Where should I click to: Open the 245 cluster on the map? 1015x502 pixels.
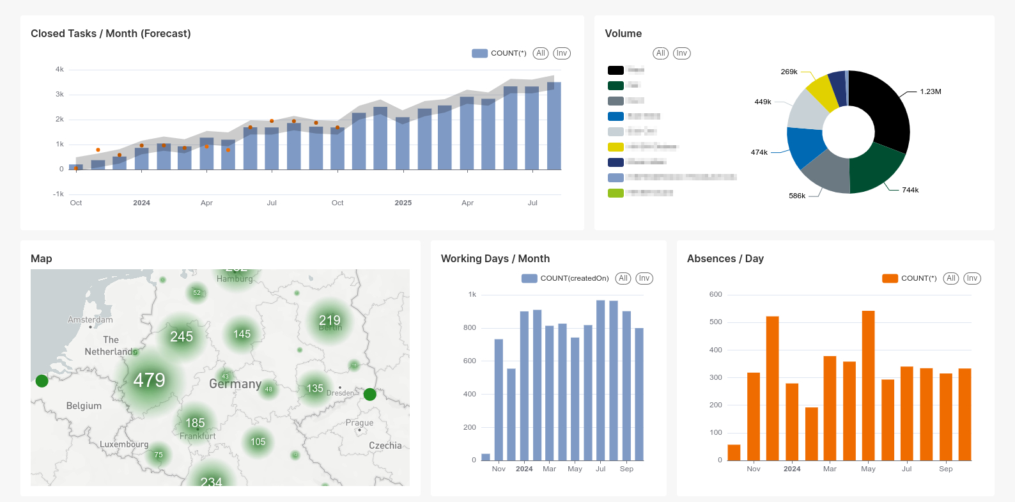coord(182,337)
